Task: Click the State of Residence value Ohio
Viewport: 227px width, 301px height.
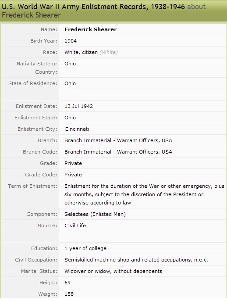Action: (70, 83)
